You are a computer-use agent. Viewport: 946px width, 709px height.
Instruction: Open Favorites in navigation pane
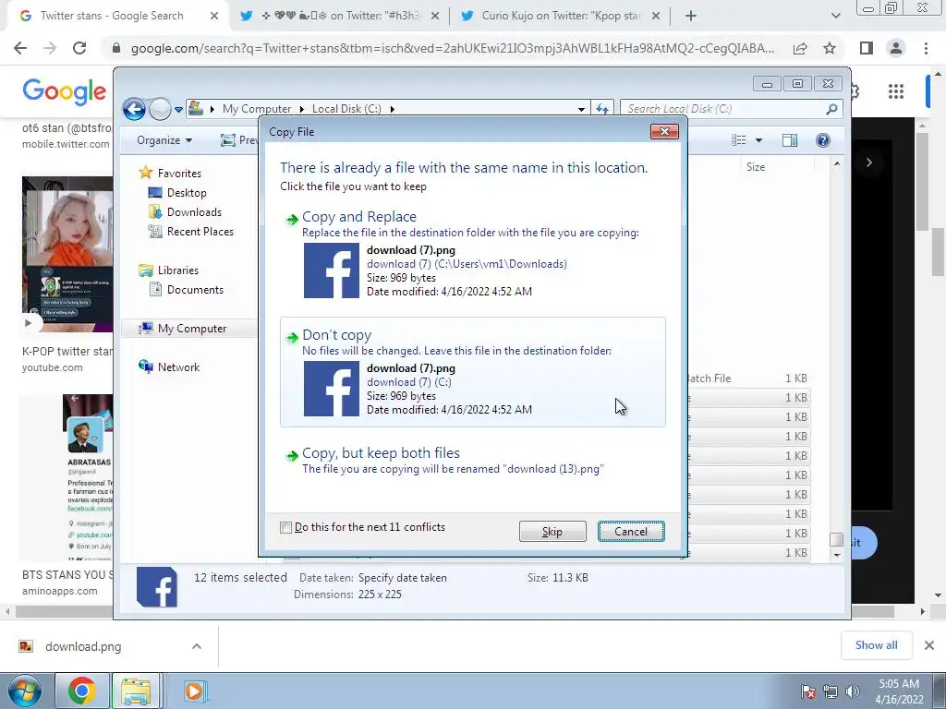[x=179, y=173]
